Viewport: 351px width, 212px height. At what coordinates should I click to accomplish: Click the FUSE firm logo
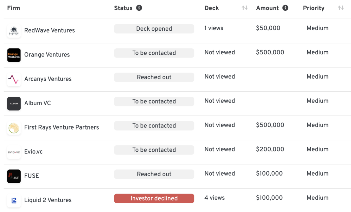[x=14, y=176]
